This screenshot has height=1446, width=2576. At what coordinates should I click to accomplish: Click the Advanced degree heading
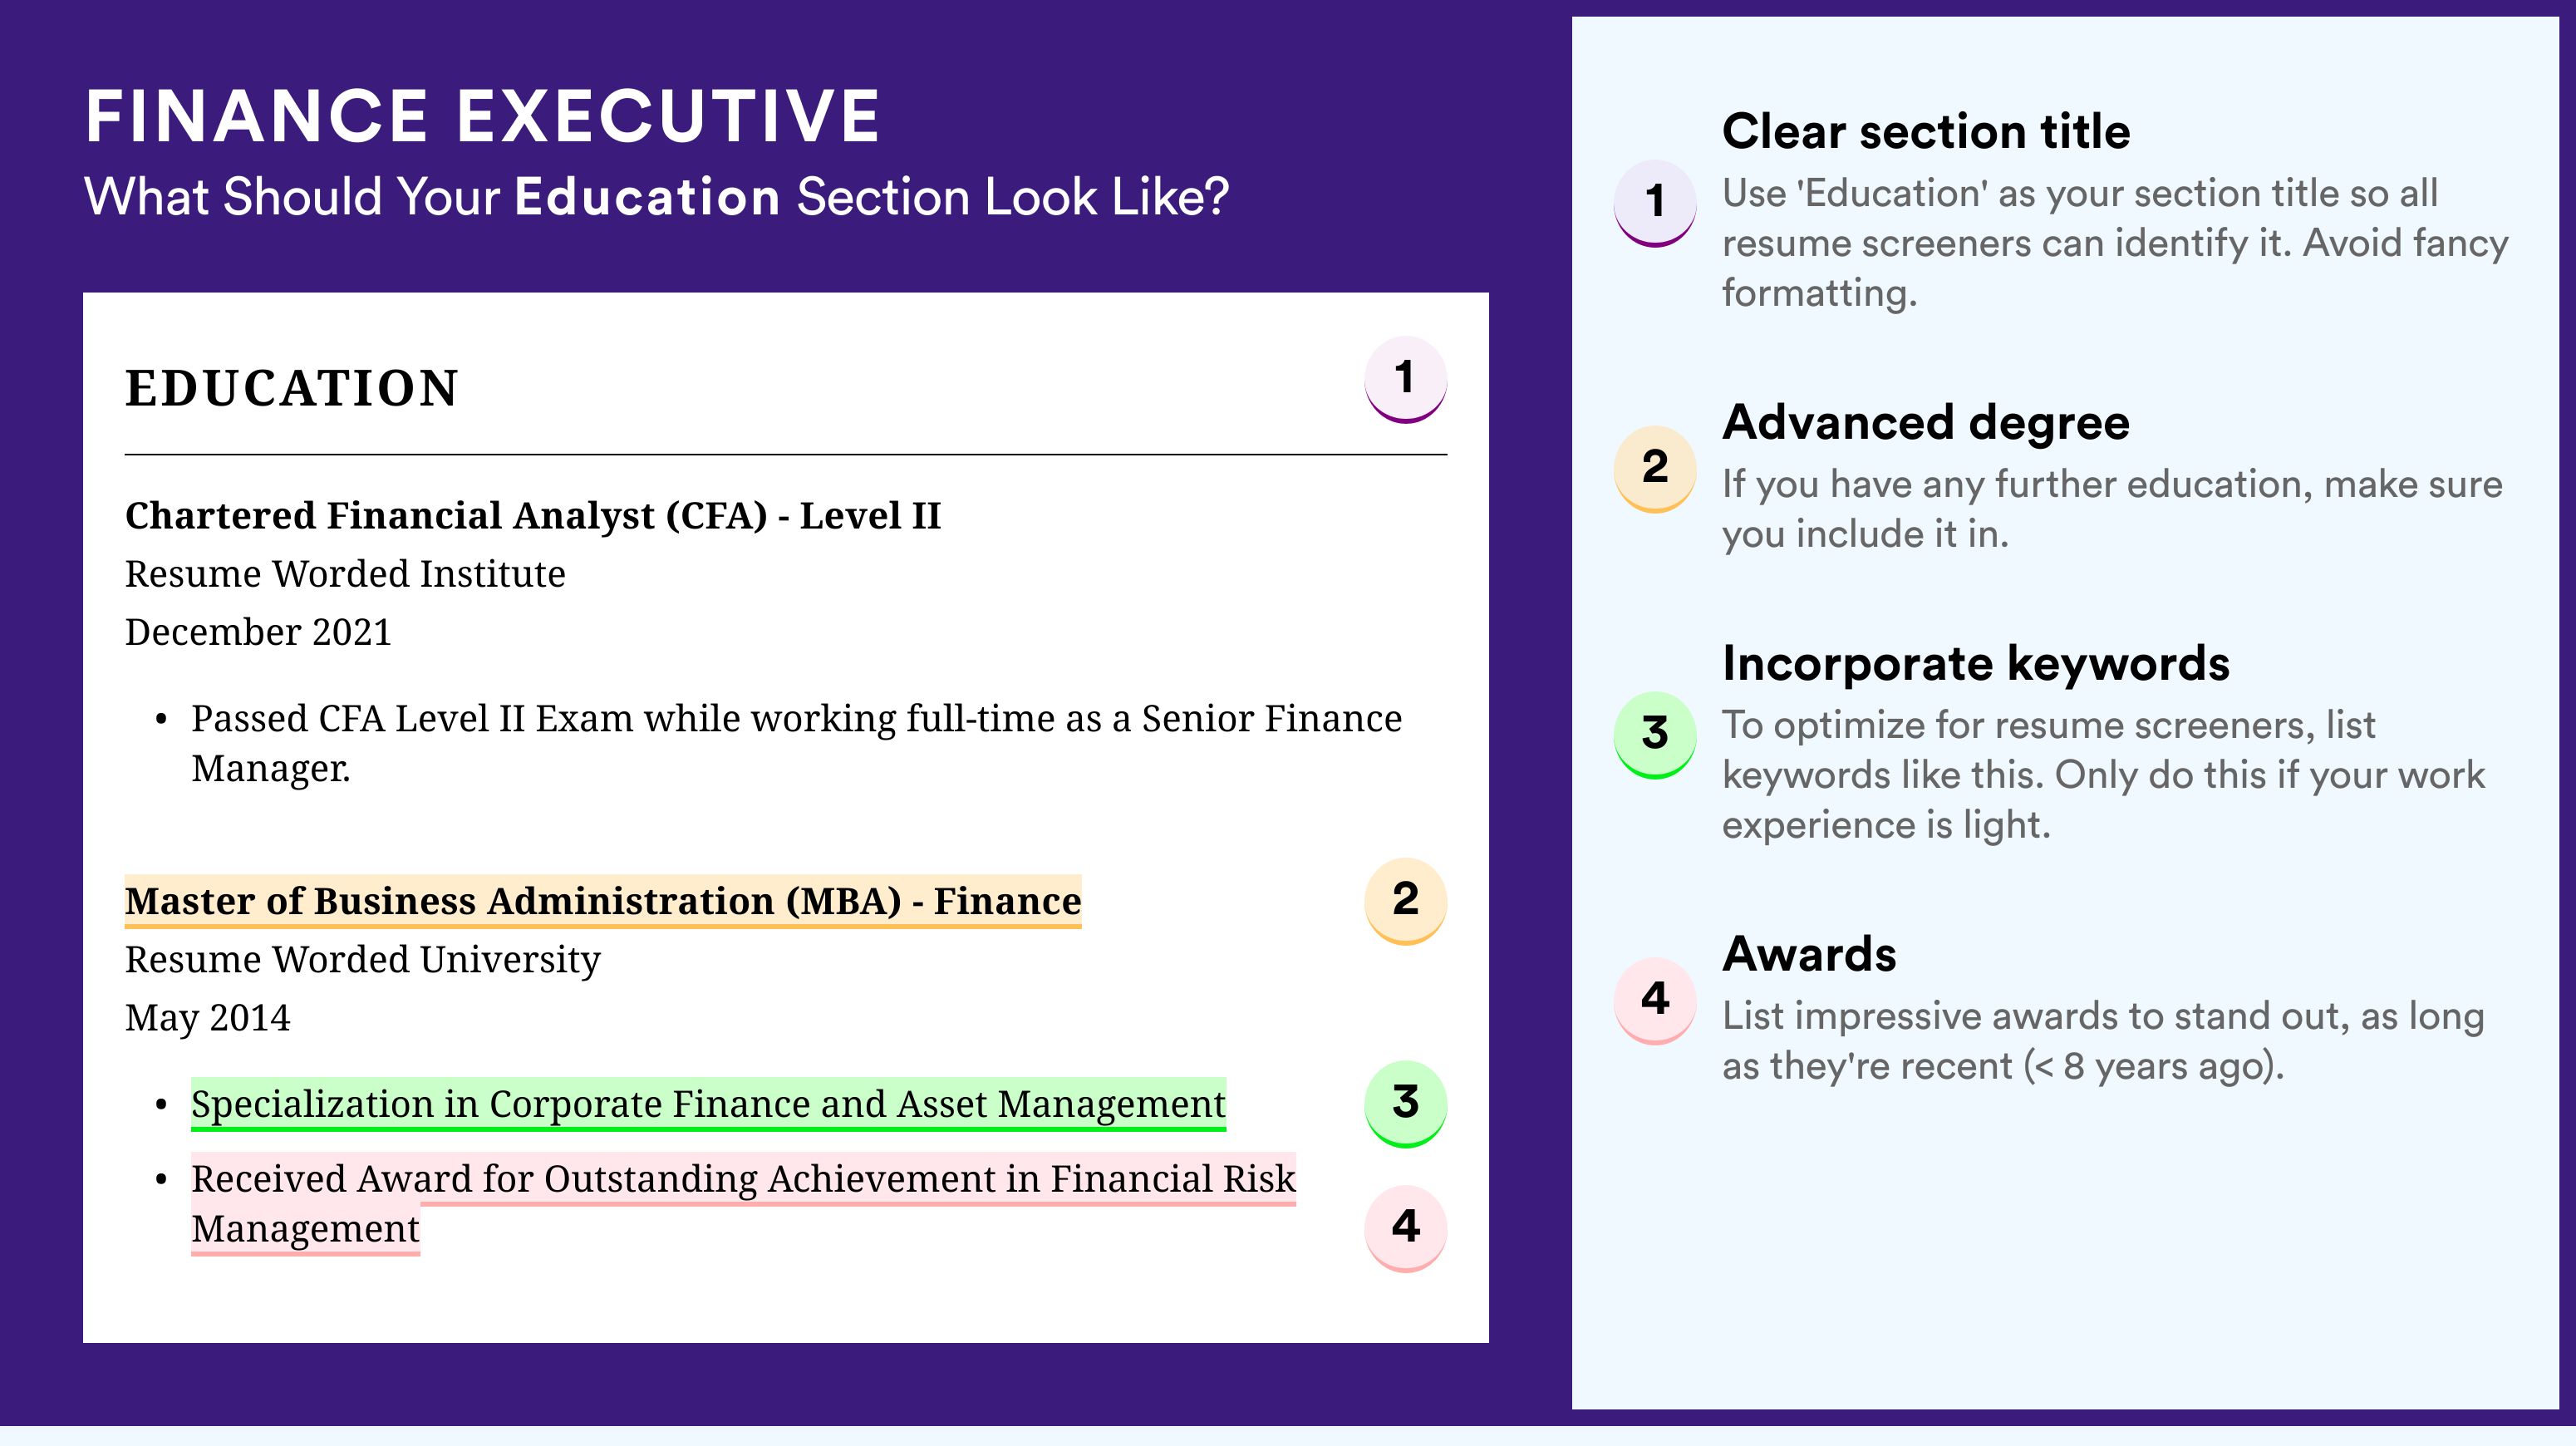[x=1926, y=422]
